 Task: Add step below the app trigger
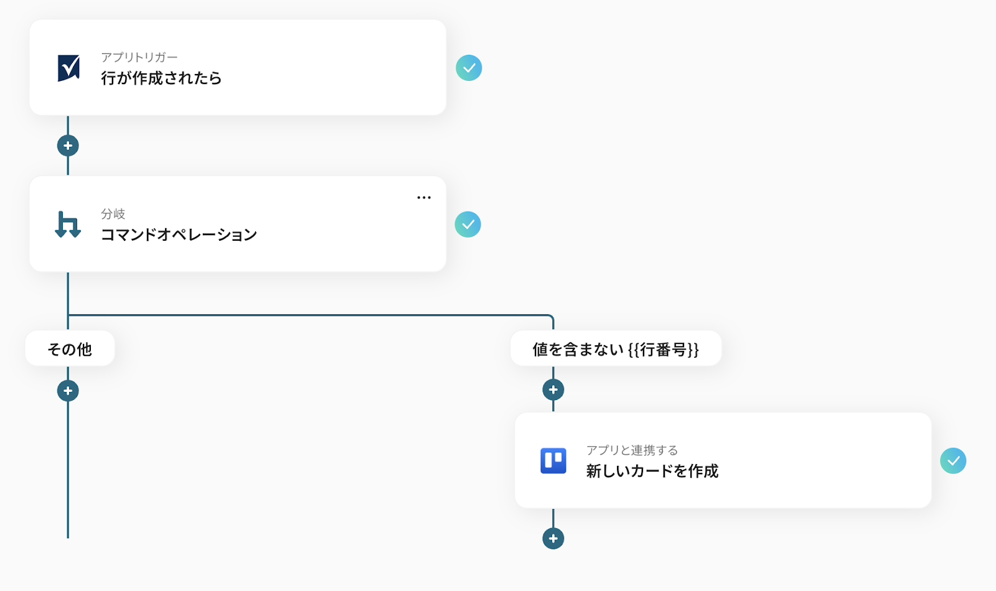68,146
